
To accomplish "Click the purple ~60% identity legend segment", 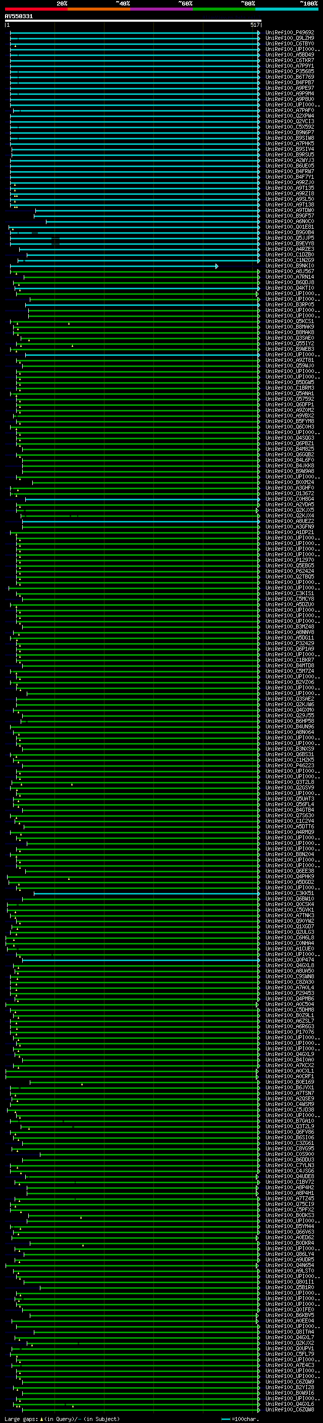I will click(162, 9).
